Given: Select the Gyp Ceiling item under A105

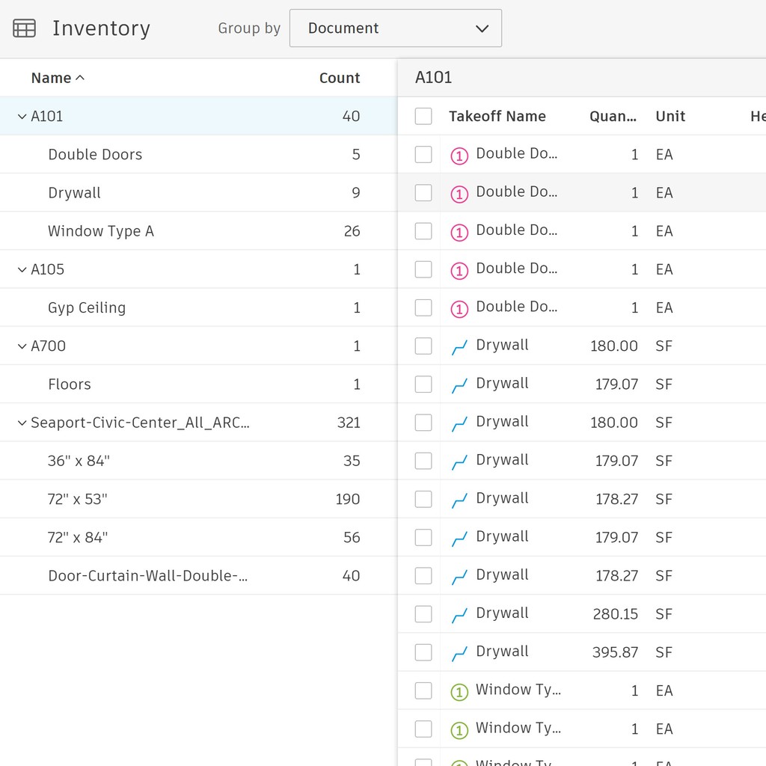Looking at the screenshot, I should [x=87, y=307].
